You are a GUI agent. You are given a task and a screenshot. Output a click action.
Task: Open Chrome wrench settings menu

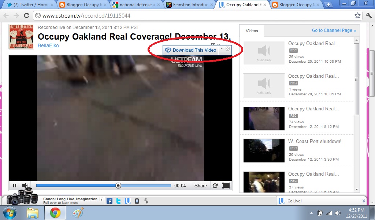(x=369, y=15)
